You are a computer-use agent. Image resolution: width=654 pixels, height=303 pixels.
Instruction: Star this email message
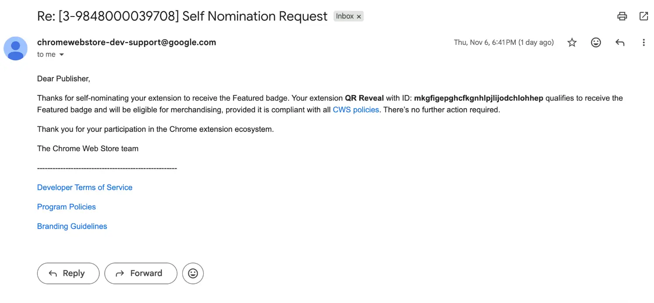coord(572,42)
